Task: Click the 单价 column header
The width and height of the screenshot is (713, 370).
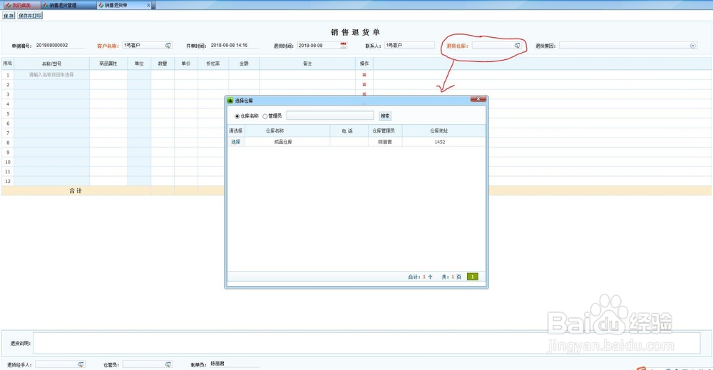Action: (186, 63)
